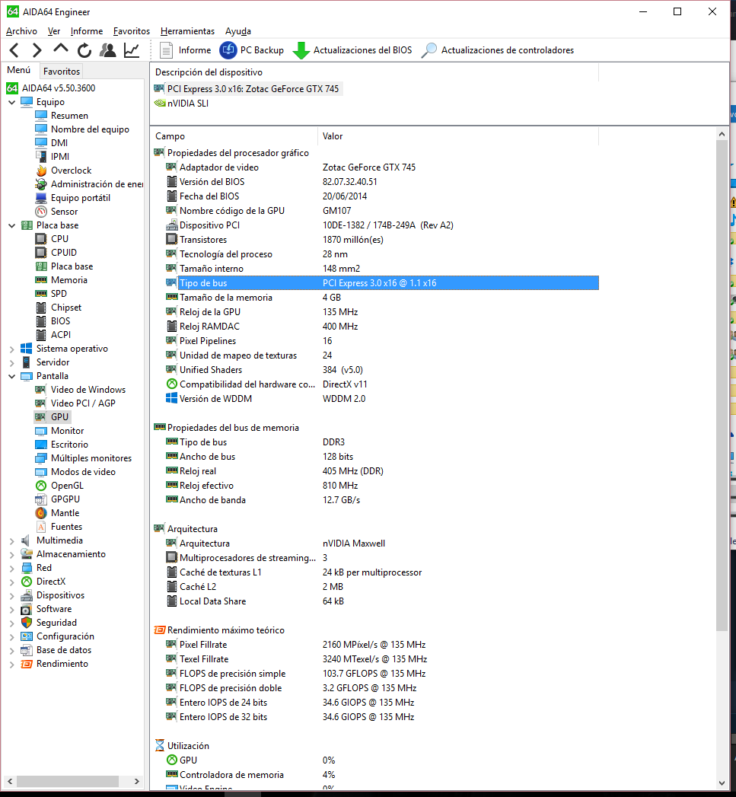This screenshot has width=736, height=797.
Task: Select the Seguridad shield icon
Action: (x=27, y=623)
